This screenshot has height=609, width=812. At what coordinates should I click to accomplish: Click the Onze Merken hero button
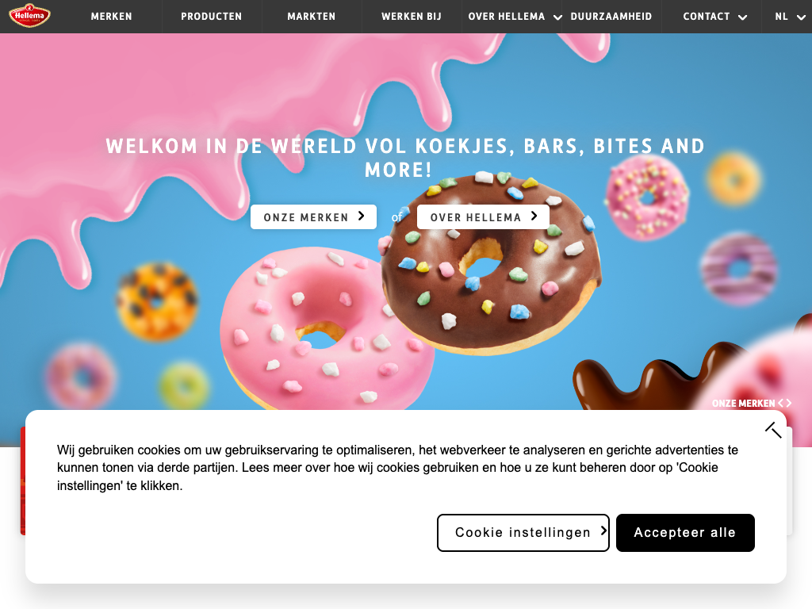coord(313,217)
